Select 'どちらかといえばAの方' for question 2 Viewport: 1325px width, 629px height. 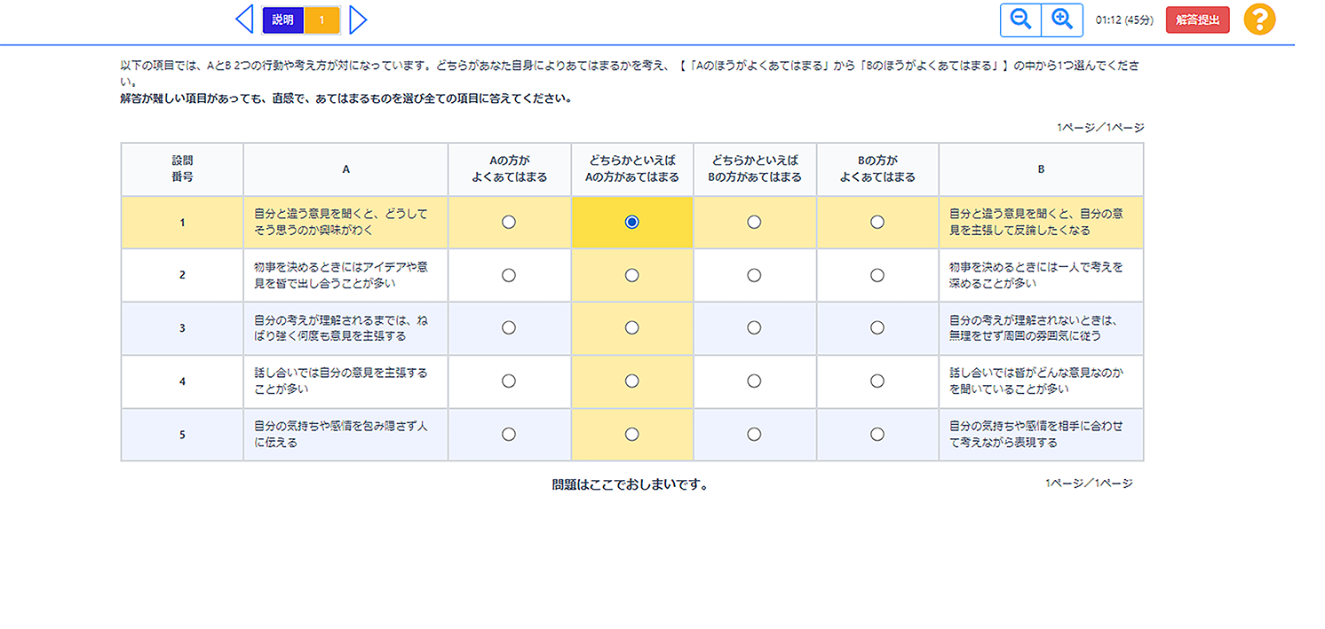pos(631,276)
